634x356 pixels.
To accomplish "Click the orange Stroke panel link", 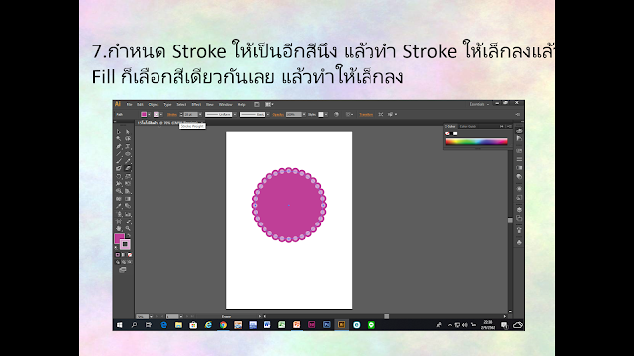I will [x=172, y=115].
